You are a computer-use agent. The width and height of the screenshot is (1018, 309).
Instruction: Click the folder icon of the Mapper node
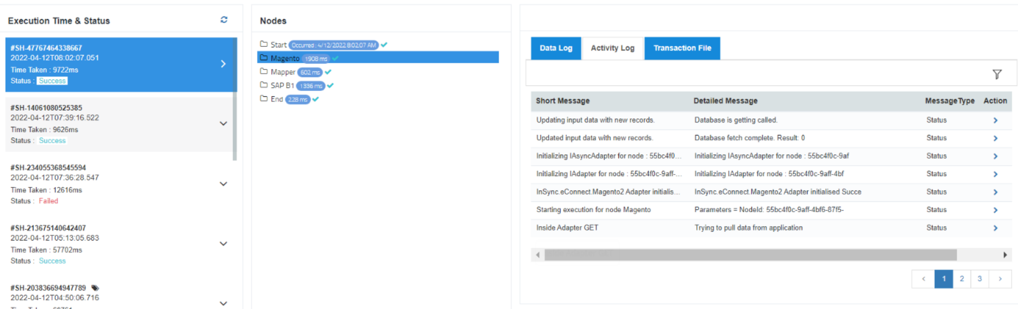(x=264, y=72)
